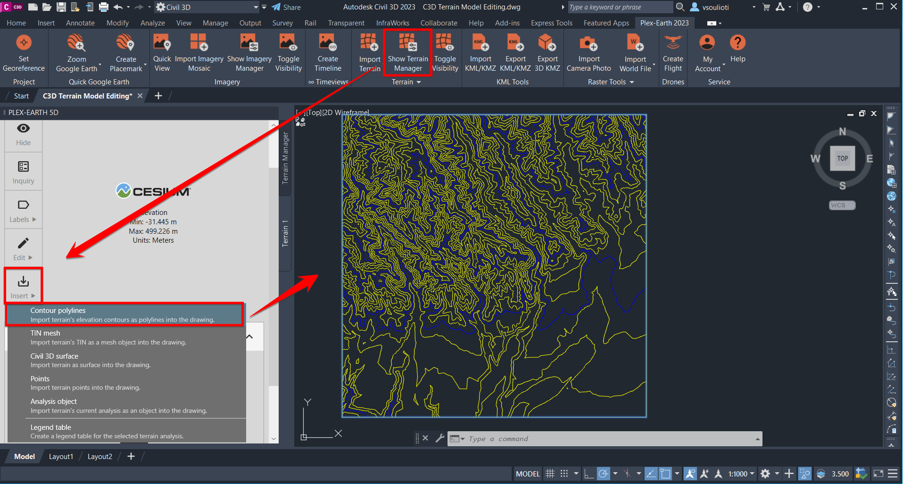Click the search keyword field
Screen dimensions: 903x484
[620, 7]
